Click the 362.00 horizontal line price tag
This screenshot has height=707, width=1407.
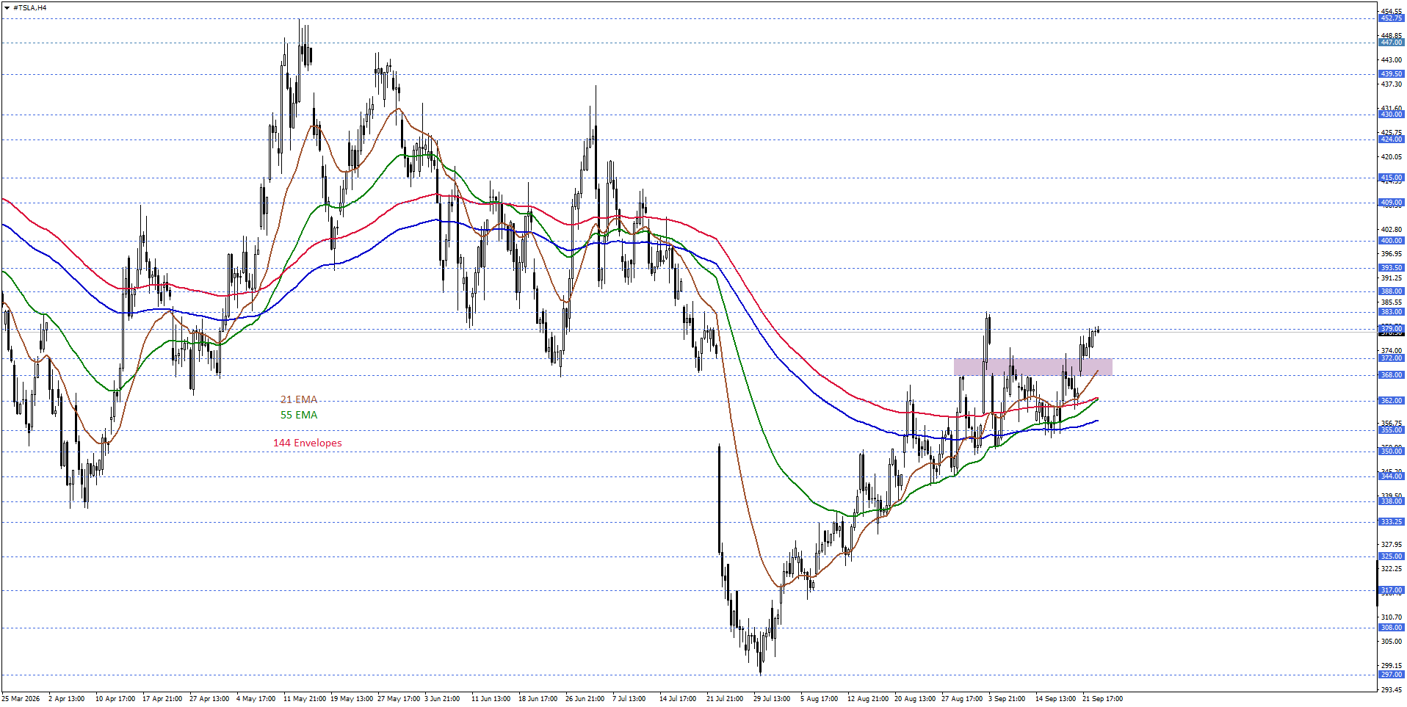(x=1392, y=401)
